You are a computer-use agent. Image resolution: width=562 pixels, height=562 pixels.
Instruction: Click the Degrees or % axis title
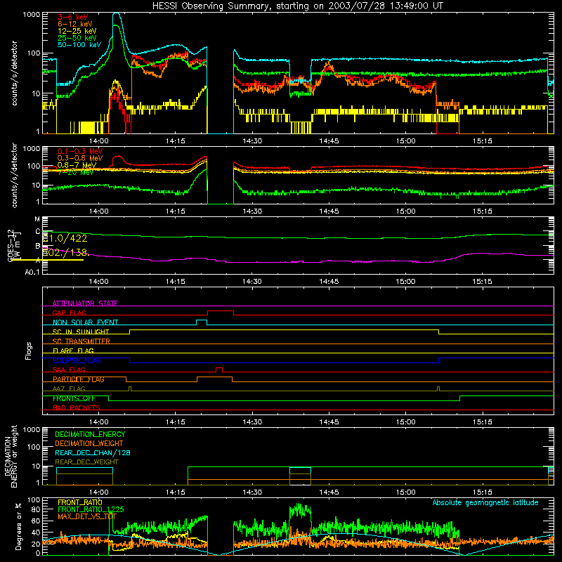[18, 526]
